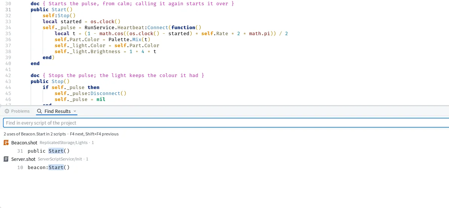Click 'public Start()' in the code editor

(52, 9)
